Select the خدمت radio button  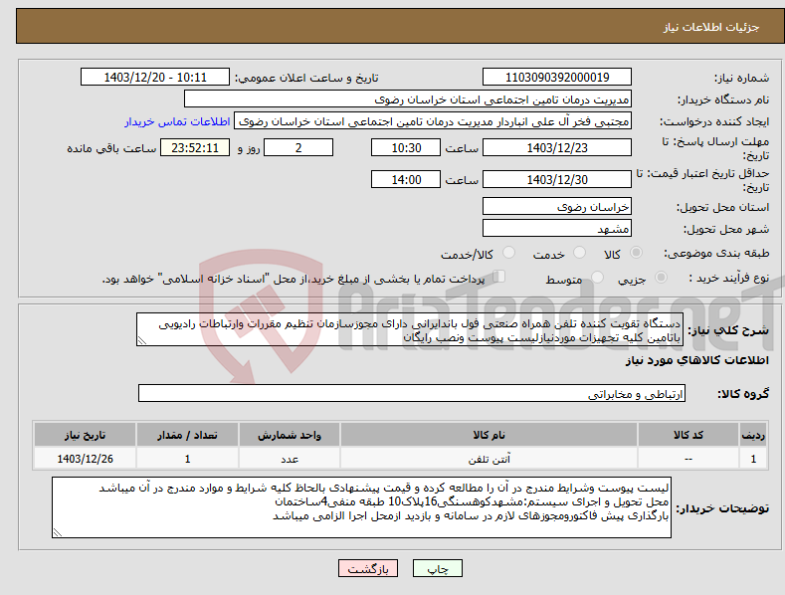pos(579,253)
